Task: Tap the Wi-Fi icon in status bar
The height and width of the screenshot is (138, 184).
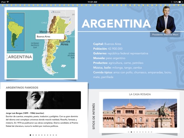Action: click(8, 2)
